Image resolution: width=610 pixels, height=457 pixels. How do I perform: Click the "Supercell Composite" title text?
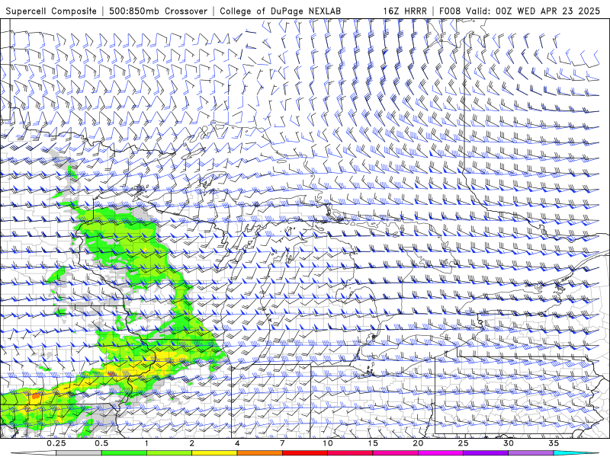[51, 11]
